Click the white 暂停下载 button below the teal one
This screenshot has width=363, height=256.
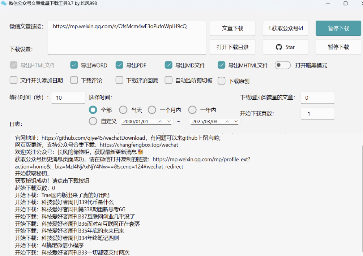click(338, 47)
